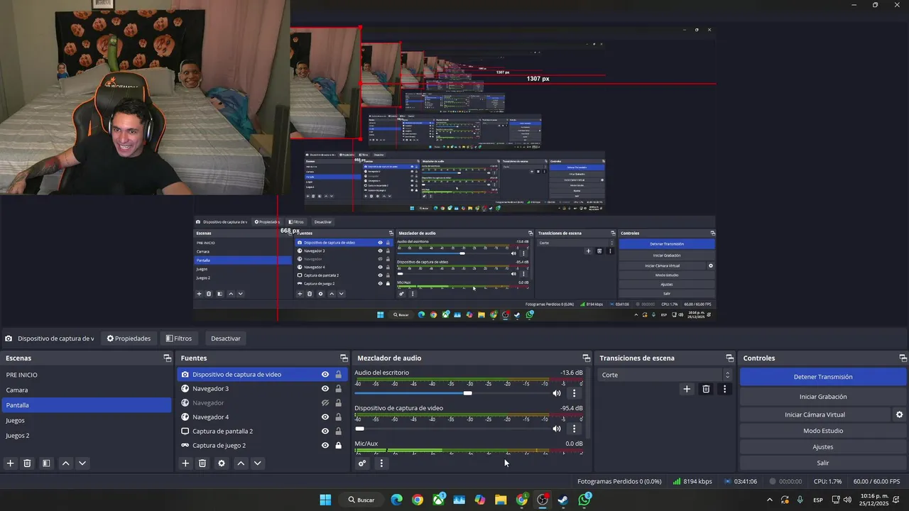Move scene up in Escenas list
909x511 pixels.
(65, 463)
